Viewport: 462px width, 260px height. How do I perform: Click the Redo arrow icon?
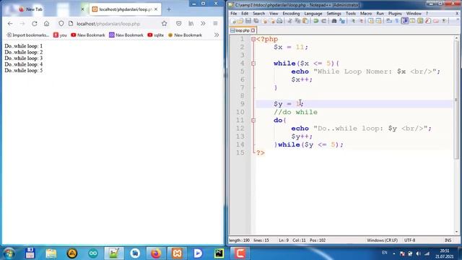pos(324,21)
